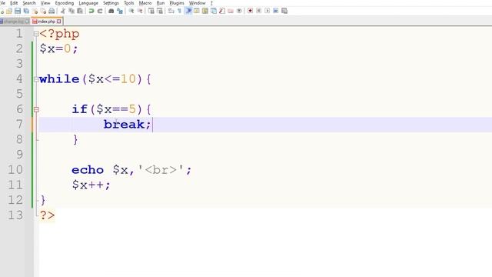Click '$x++;' on line 11
This screenshot has width=492, height=277.
point(91,185)
